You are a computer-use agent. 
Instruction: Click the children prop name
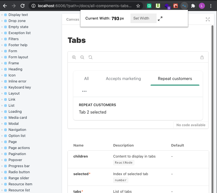click(80, 156)
